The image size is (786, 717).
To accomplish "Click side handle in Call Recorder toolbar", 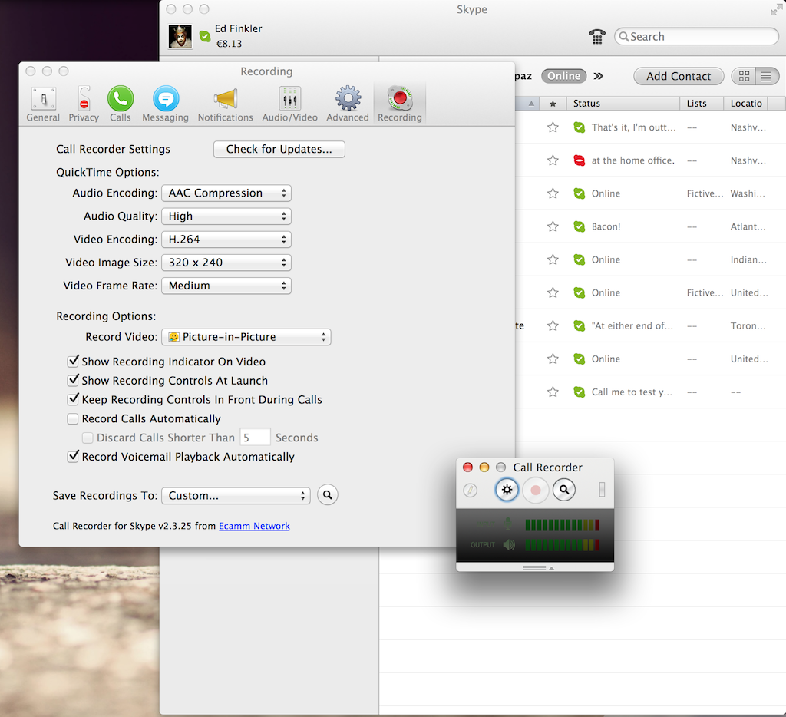I will [x=602, y=489].
